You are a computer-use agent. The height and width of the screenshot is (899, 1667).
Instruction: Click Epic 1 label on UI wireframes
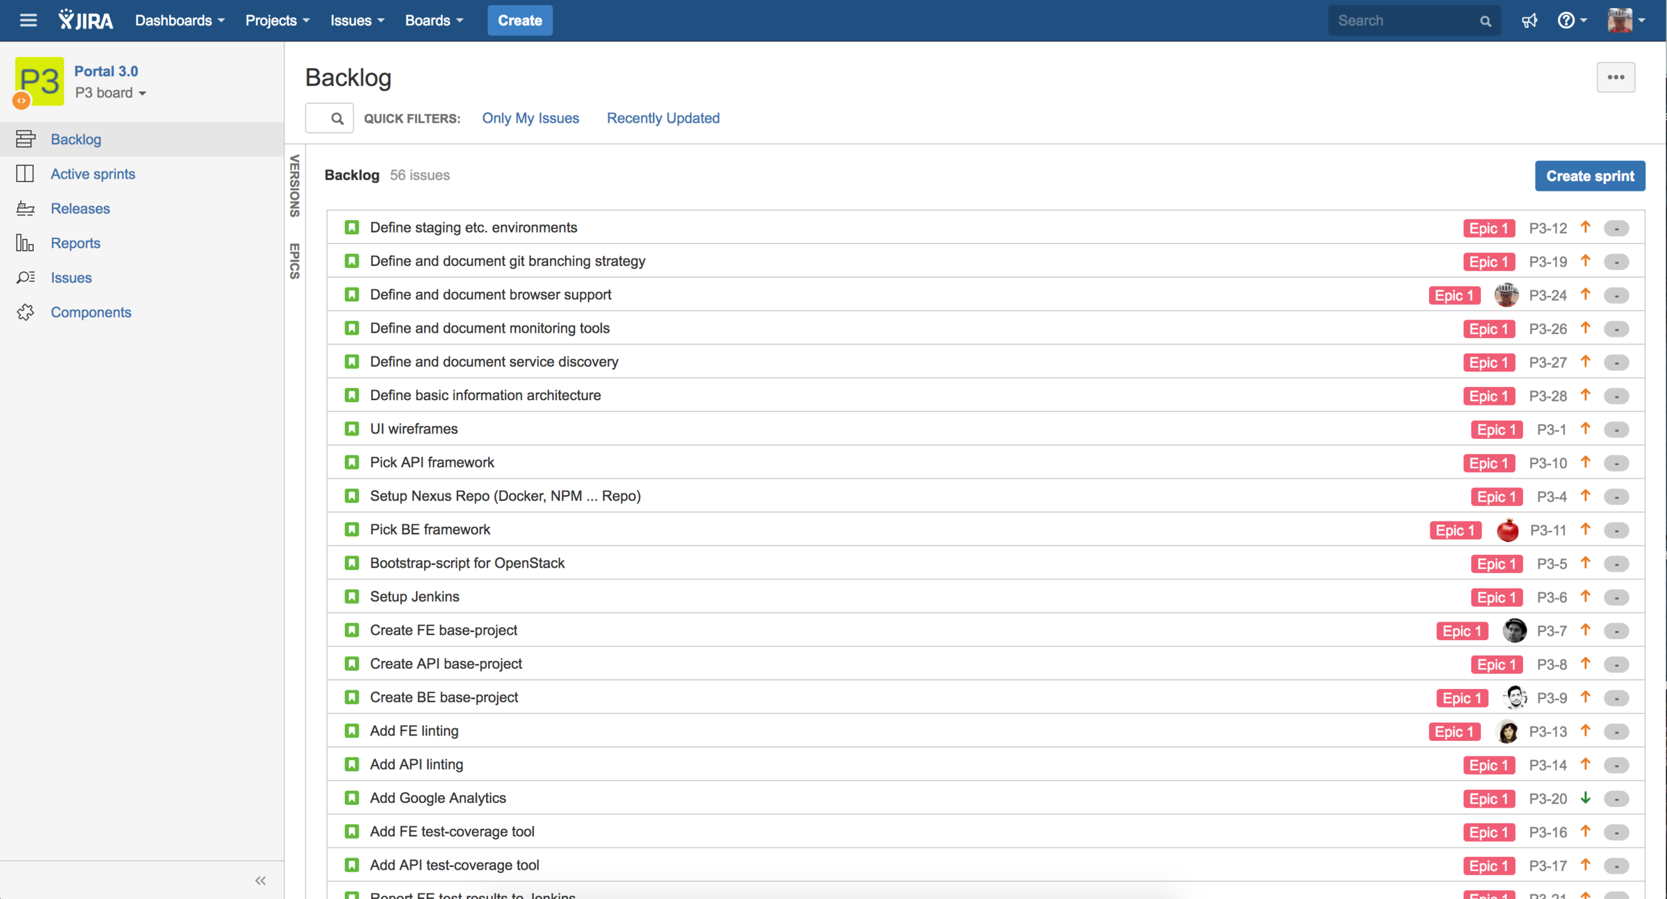(x=1496, y=429)
